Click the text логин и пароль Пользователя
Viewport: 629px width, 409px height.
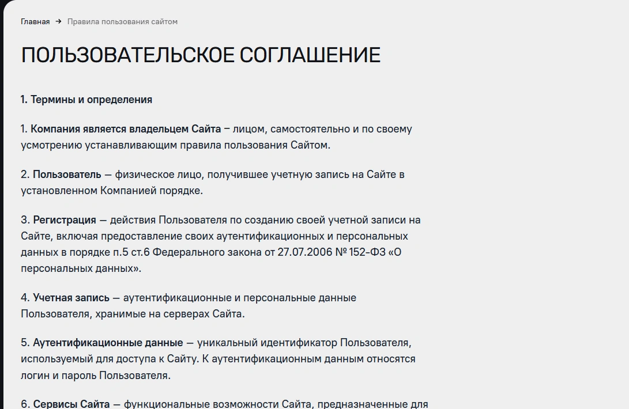point(95,376)
